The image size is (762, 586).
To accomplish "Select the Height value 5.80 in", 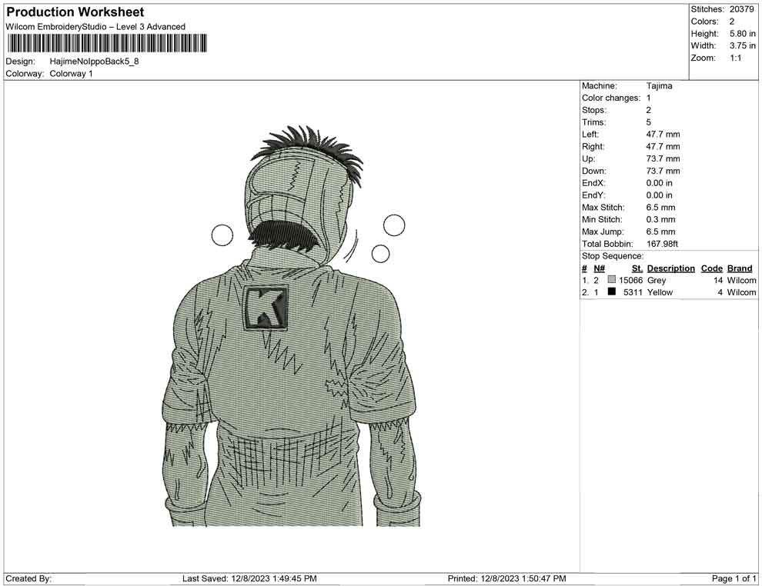I will point(742,34).
